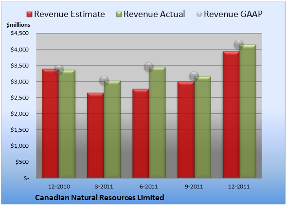The height and width of the screenshot is (205, 286).
Task: Click the GAAP sphere marker for 12-2010
Action: (x=59, y=69)
